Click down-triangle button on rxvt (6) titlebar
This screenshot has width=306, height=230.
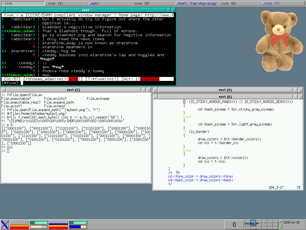tap(296, 97)
